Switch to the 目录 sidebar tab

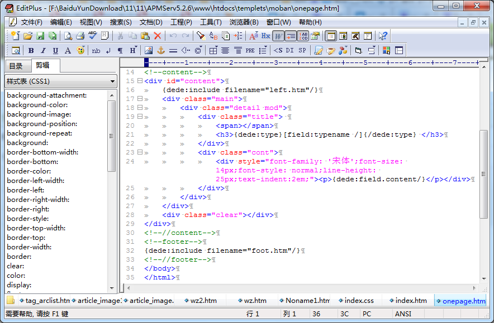16,66
